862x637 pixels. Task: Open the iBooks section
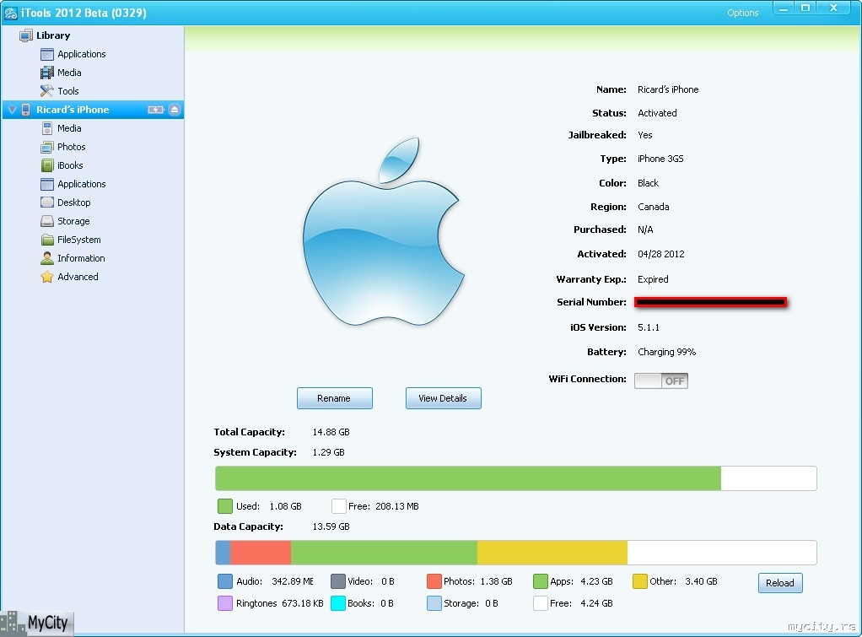(x=70, y=165)
